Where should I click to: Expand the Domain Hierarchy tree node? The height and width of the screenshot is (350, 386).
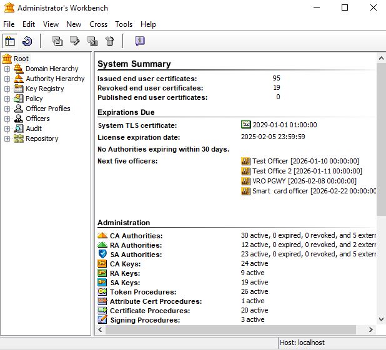tap(7, 69)
